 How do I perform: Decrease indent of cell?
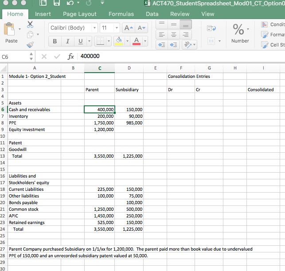pos(162,45)
